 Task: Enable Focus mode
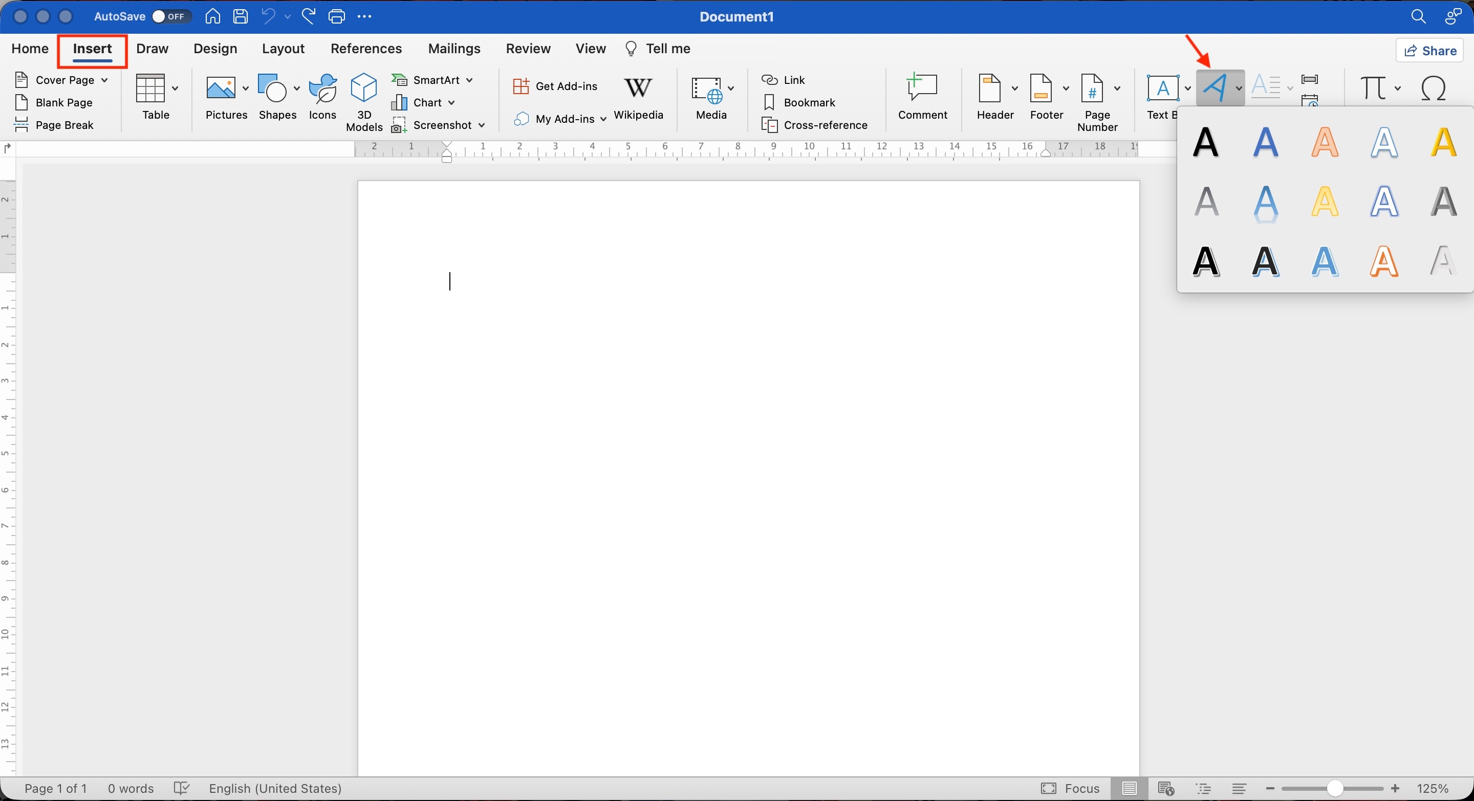[1070, 788]
